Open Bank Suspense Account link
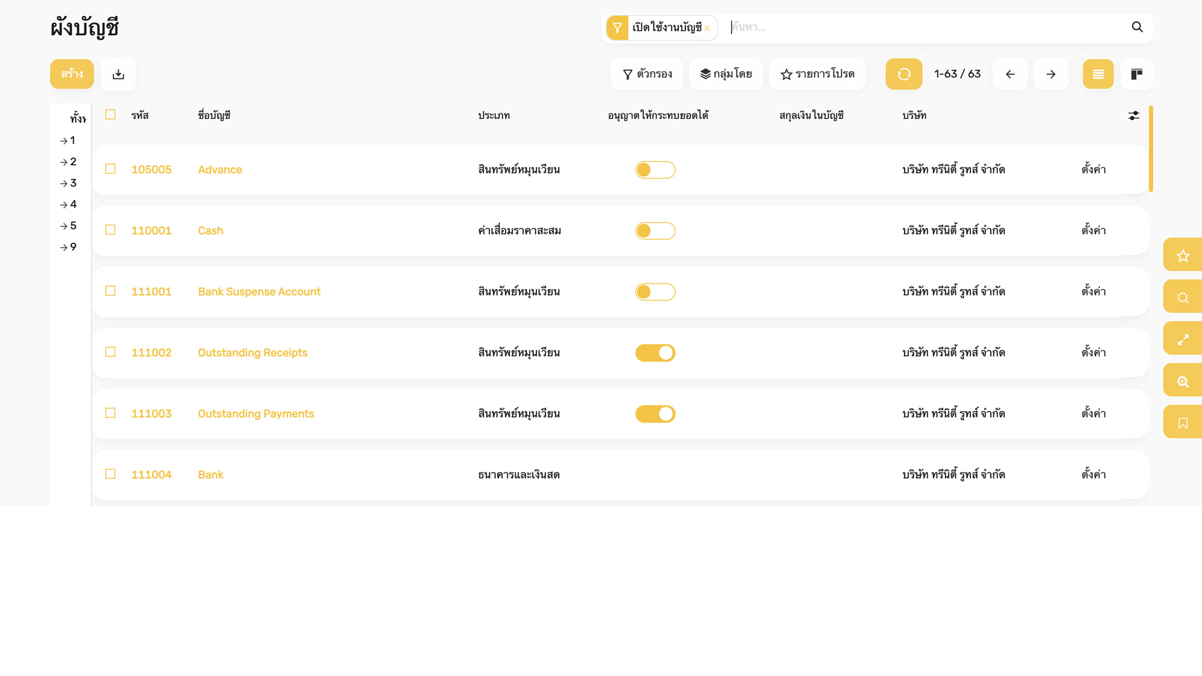Image resolution: width=1202 pixels, height=676 pixels. pos(259,292)
